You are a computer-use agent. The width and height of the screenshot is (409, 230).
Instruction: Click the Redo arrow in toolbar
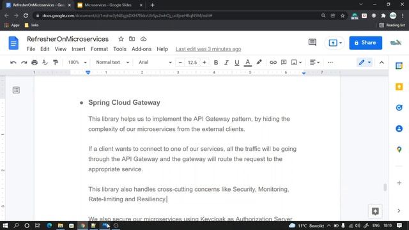[x=24, y=63]
